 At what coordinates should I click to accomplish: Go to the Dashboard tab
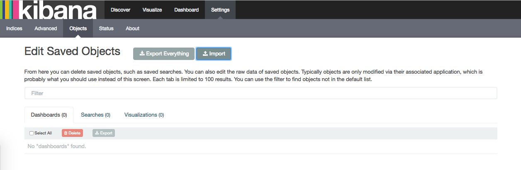point(187,10)
